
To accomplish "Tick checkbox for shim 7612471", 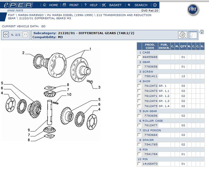I will click(x=139, y=96).
